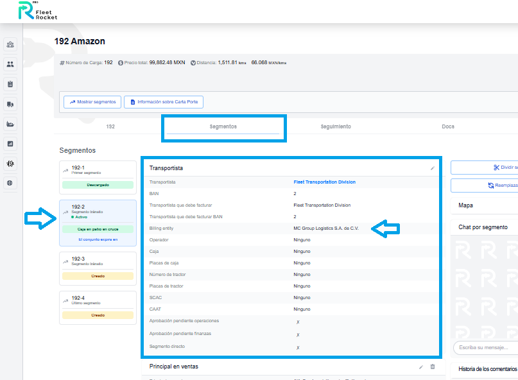
Task: Open the two-person users sidebar icon
Action: pos(10,64)
